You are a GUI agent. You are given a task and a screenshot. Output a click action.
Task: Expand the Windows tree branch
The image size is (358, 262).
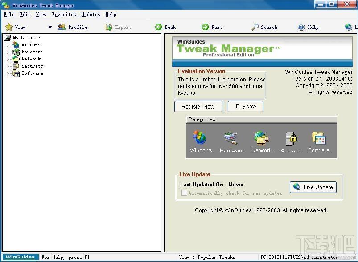pos(8,45)
